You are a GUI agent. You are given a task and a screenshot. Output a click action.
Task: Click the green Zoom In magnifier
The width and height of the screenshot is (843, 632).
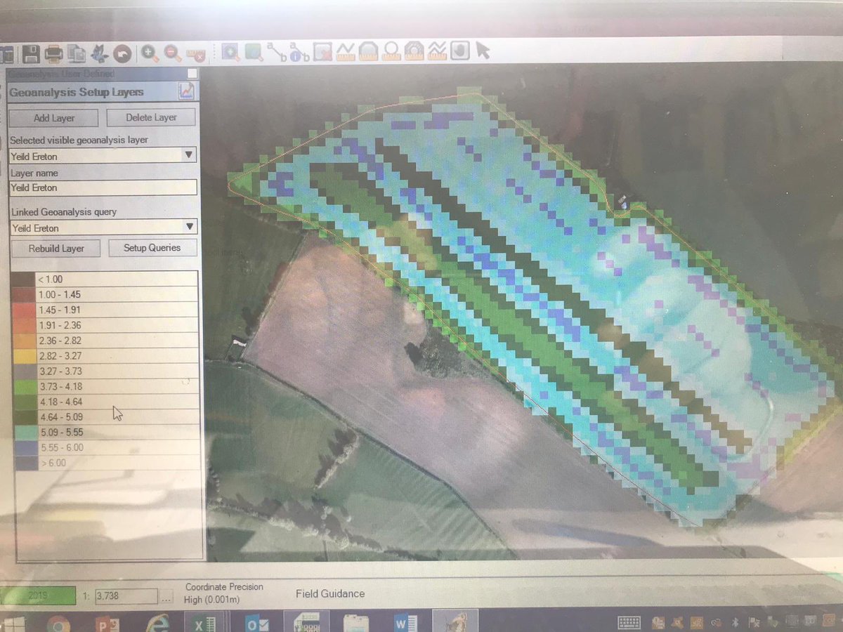150,52
